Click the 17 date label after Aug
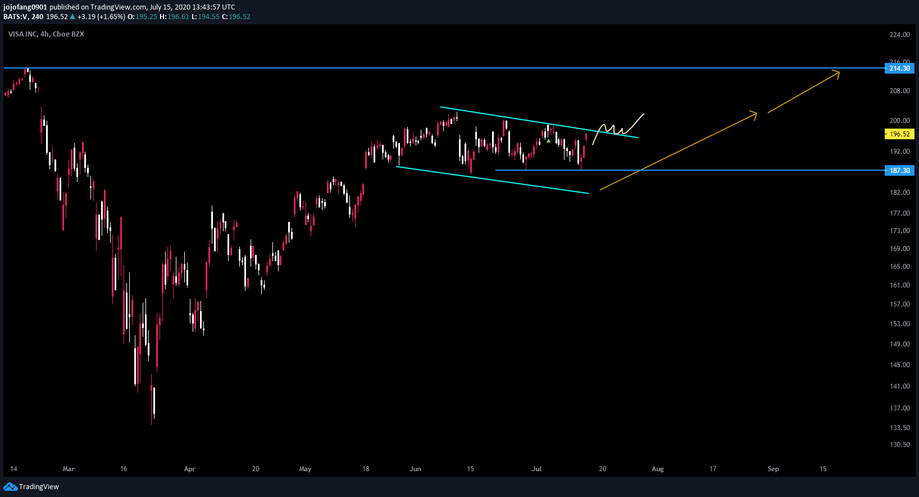 713,469
